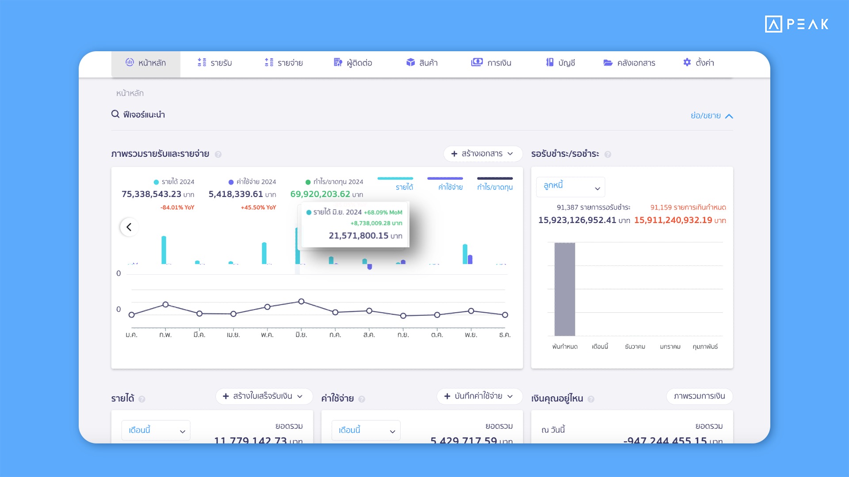Image resolution: width=849 pixels, height=477 pixels.
Task: Click the มิ.ย. point on the line chart
Action: [x=301, y=301]
